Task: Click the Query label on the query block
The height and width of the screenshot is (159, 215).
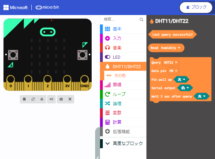Action: [x=156, y=63]
